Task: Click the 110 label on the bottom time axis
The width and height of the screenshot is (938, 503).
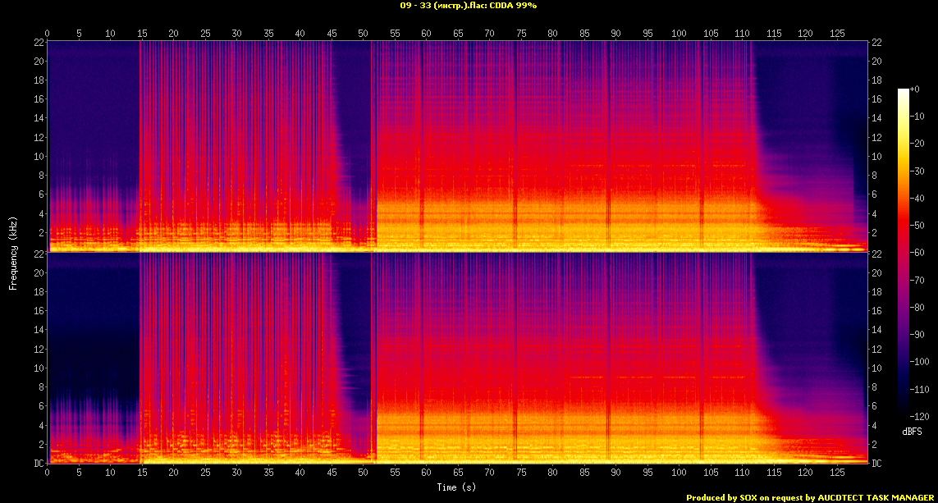Action: pyautogui.click(x=742, y=473)
